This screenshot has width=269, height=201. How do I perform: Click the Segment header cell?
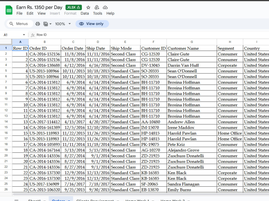[230, 48]
